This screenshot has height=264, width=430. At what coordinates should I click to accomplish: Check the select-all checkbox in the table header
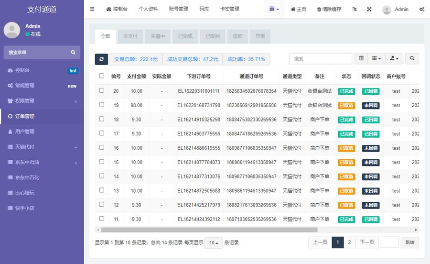101,76
